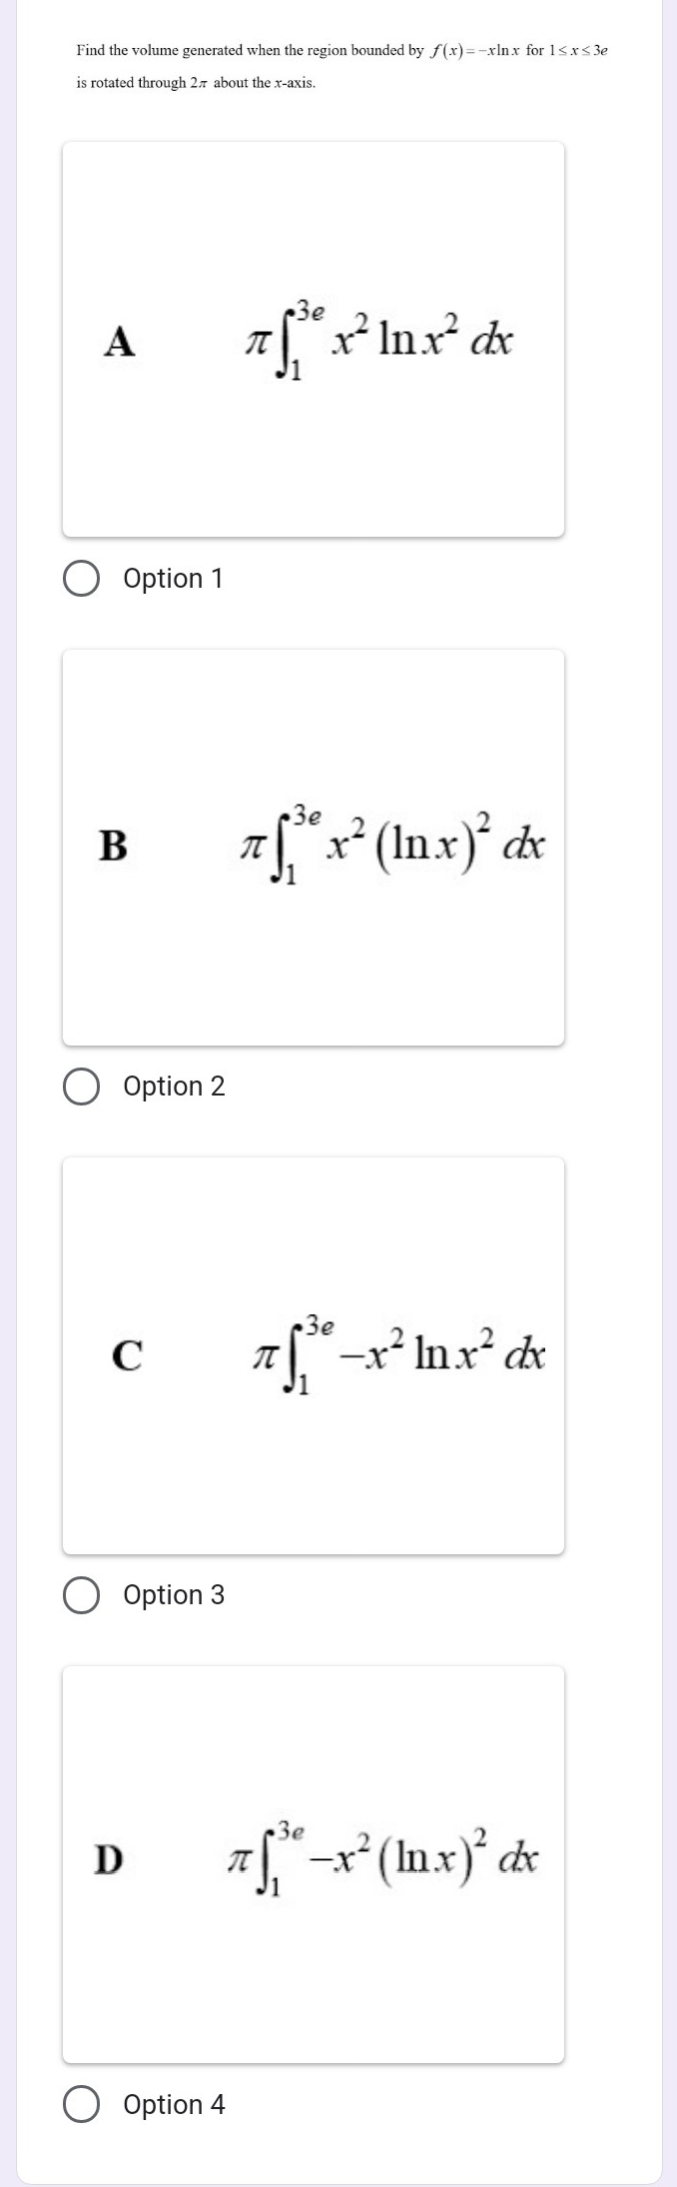Click the bold letter C in the third image
This screenshot has width=677, height=2187.
126,1355
